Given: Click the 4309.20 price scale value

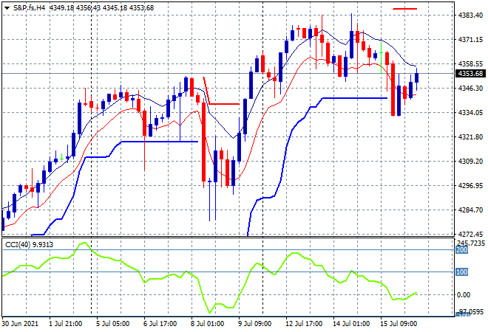Looking at the screenshot, I should point(470,161).
